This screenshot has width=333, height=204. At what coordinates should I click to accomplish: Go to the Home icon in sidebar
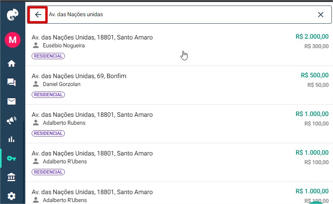click(x=11, y=64)
